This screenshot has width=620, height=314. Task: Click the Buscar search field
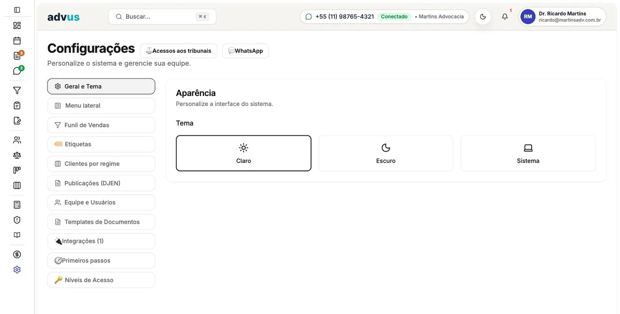(x=162, y=17)
